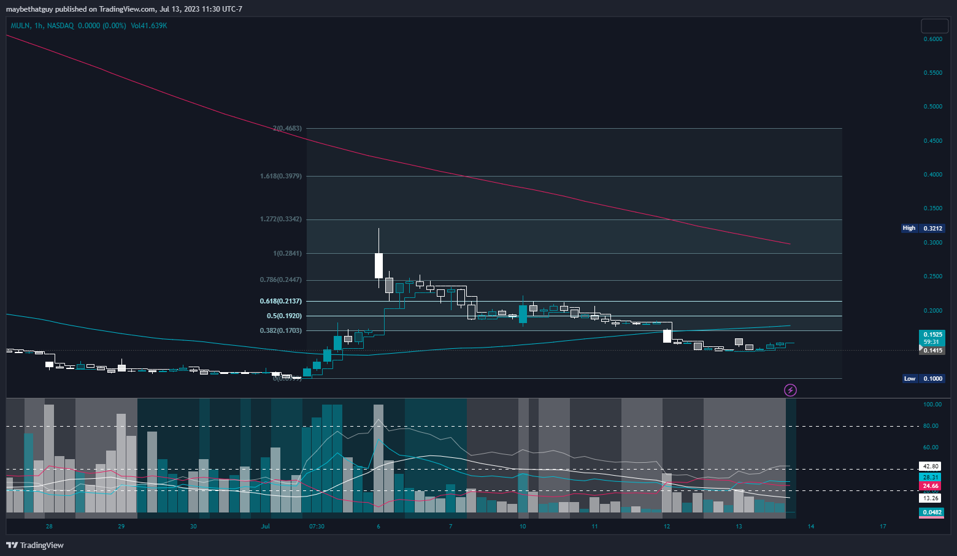Select the 0.786(0.2447) Fibonacci level label

pyautogui.click(x=281, y=280)
